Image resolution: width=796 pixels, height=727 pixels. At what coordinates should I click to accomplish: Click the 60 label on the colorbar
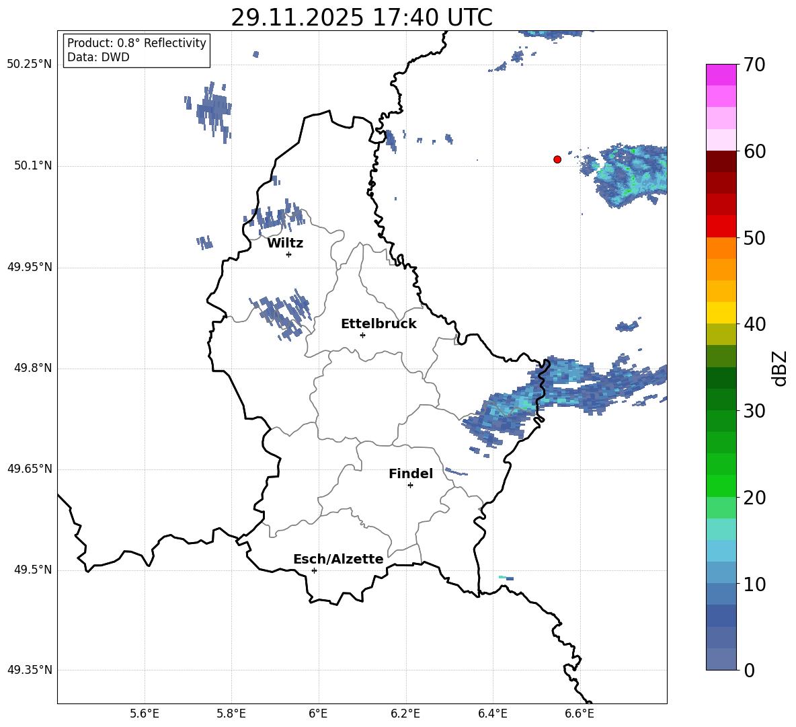pos(754,151)
